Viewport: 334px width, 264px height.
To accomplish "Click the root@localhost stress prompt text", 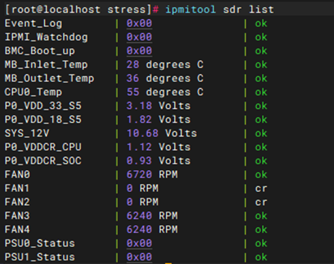I will [x=79, y=9].
